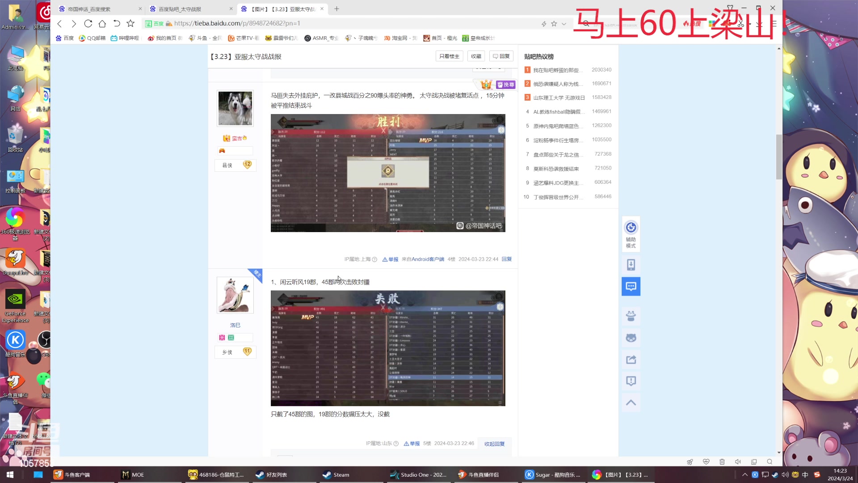This screenshot has width=858, height=483.
Task: Toggle the lightning speed mode in the address bar
Action: 543,23
